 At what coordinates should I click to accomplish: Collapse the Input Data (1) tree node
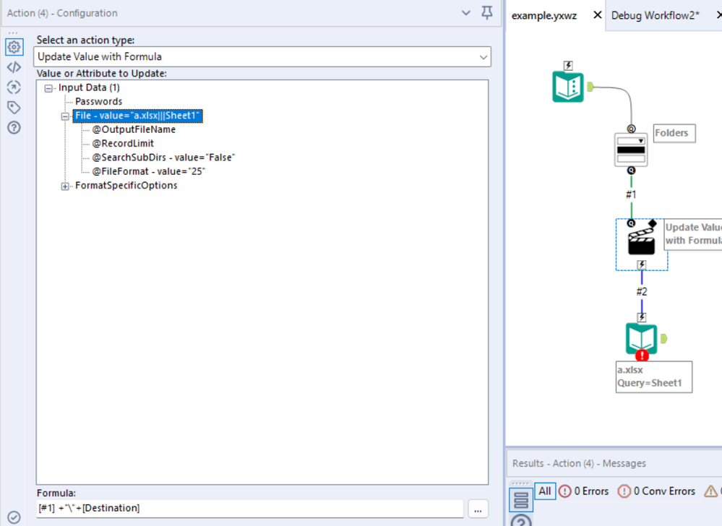[48, 88]
